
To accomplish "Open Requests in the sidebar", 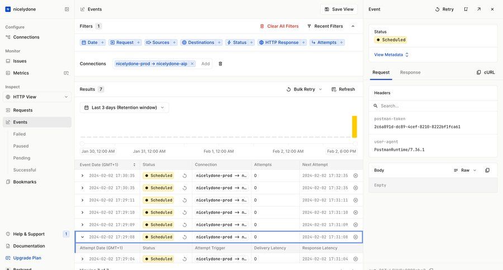I will (23, 110).
